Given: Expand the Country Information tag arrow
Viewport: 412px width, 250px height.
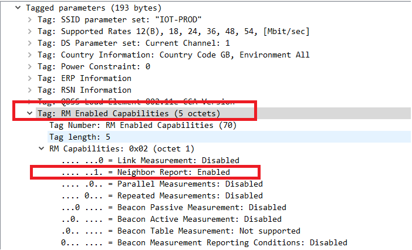Looking at the screenshot, I should point(30,55).
